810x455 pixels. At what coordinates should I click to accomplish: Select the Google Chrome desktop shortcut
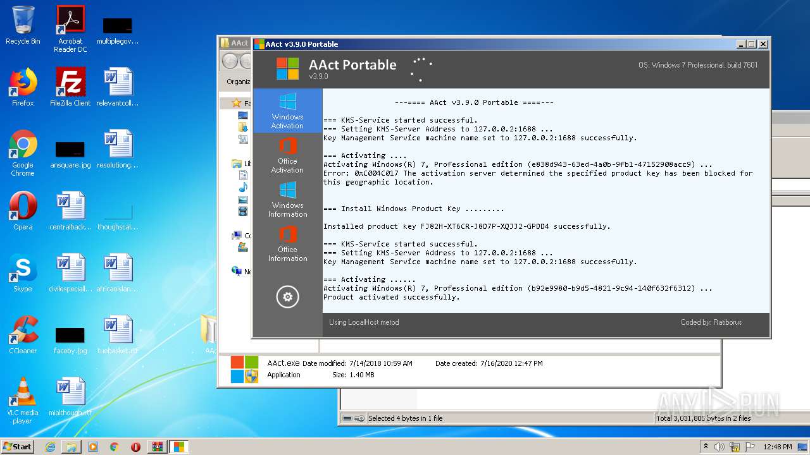[23, 153]
